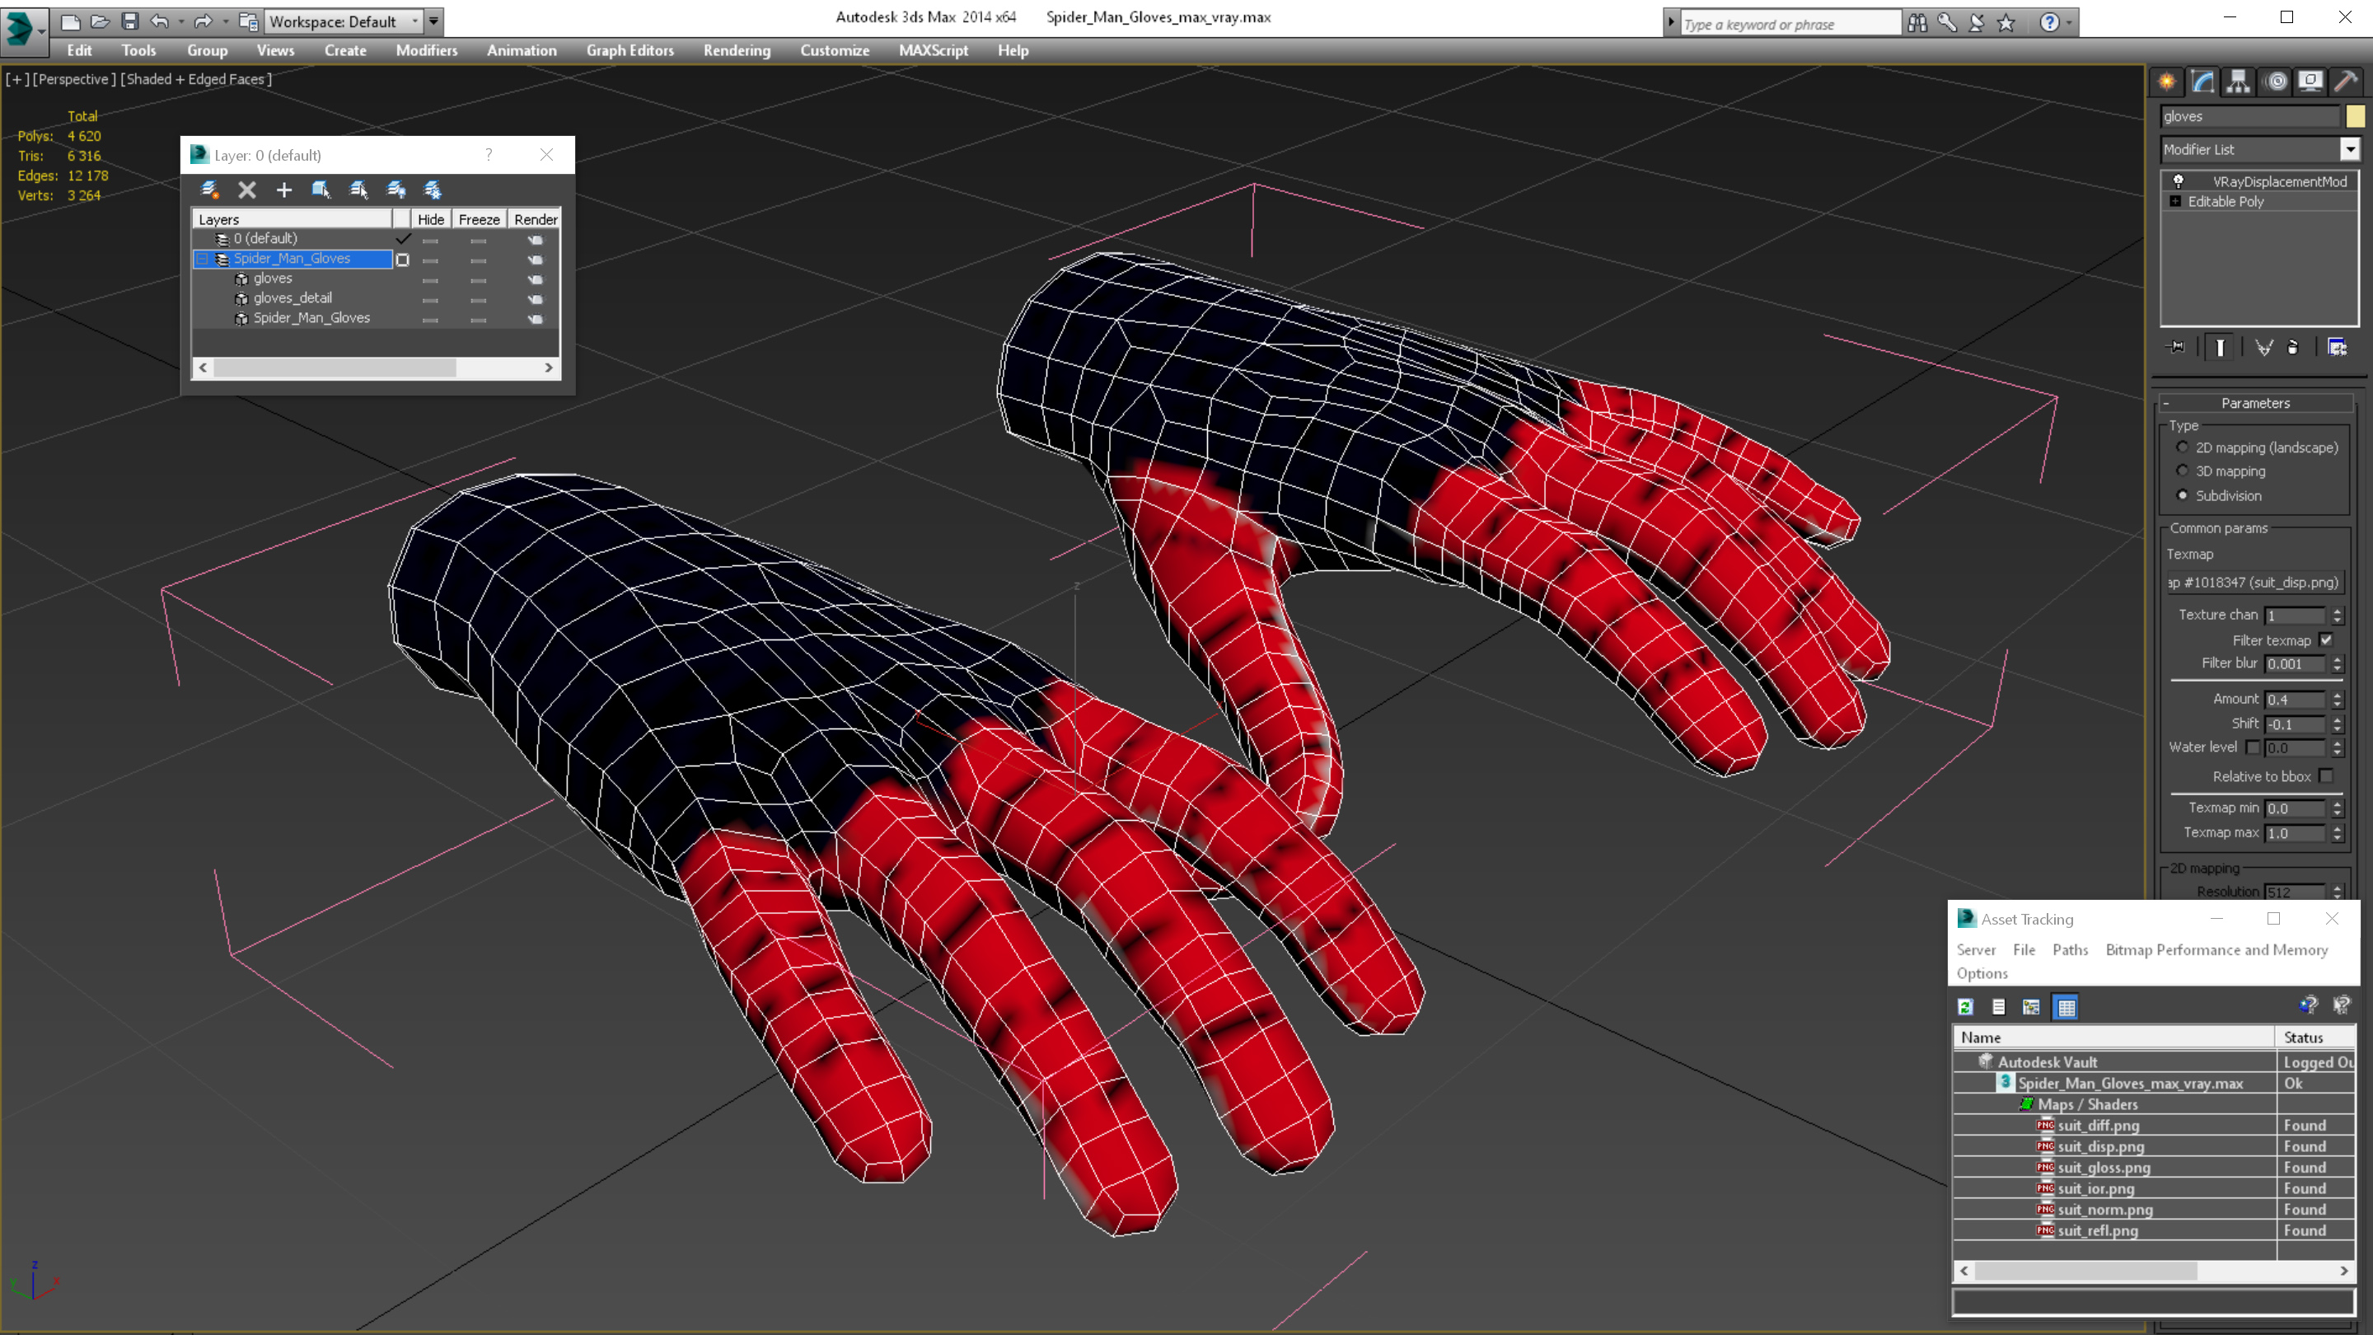Open the Modifier List dropdown
This screenshot has width=2373, height=1335.
click(x=2350, y=149)
